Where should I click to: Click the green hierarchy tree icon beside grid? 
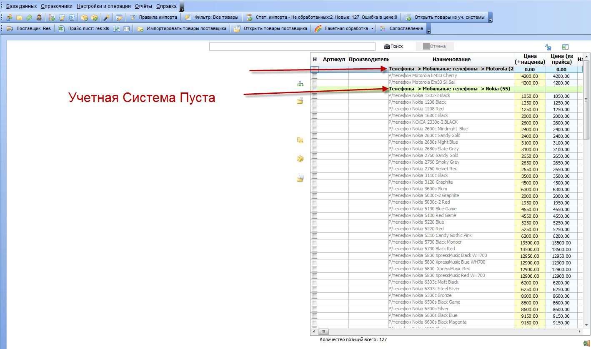click(x=300, y=84)
